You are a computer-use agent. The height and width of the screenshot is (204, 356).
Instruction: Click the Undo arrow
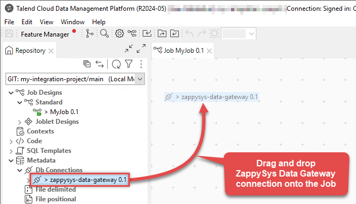coord(190,33)
